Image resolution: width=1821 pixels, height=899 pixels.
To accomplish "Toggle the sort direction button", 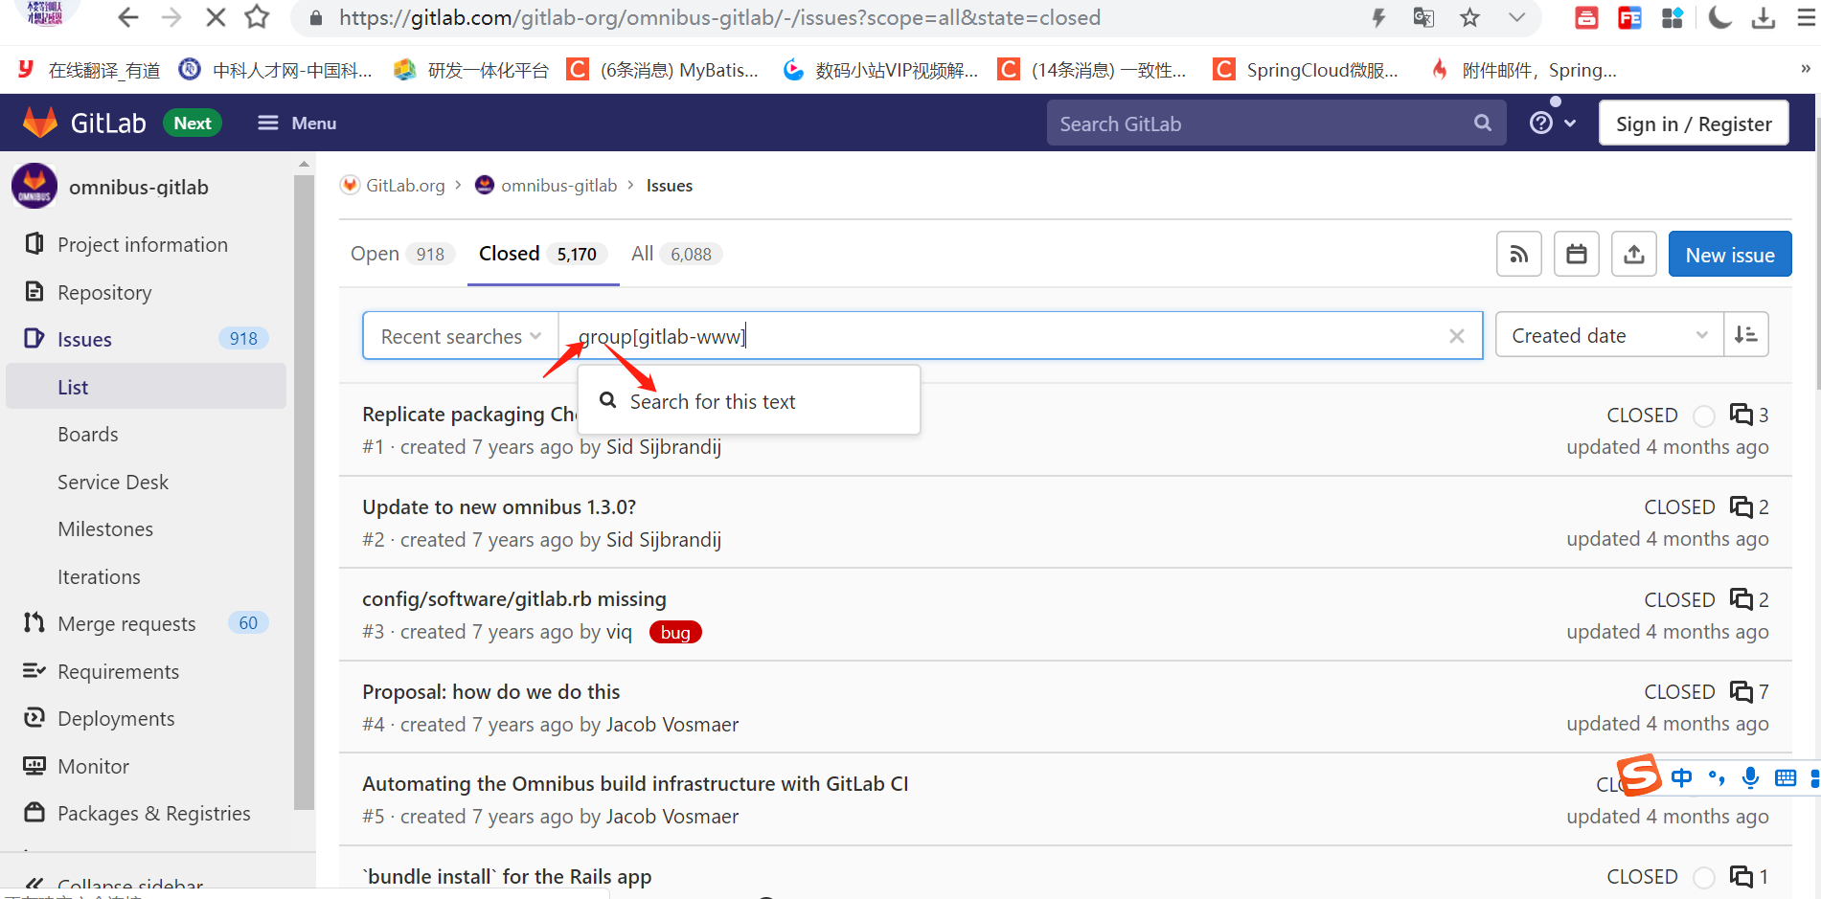I will pos(1745,335).
